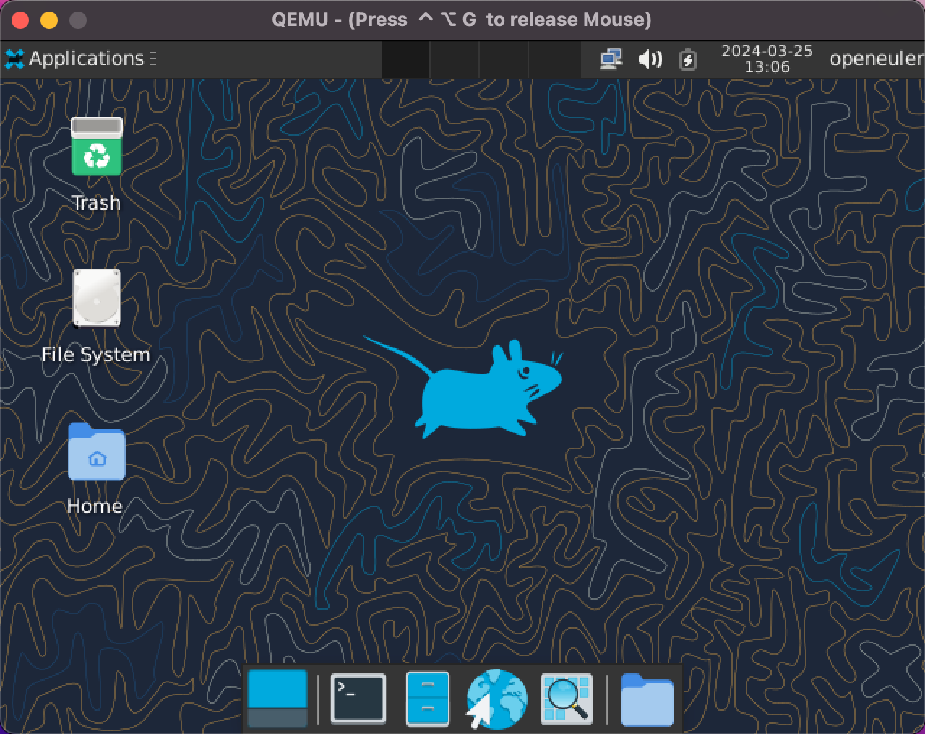Switch to the first workspace in switcher
This screenshot has height=734, width=925.
[x=405, y=59]
